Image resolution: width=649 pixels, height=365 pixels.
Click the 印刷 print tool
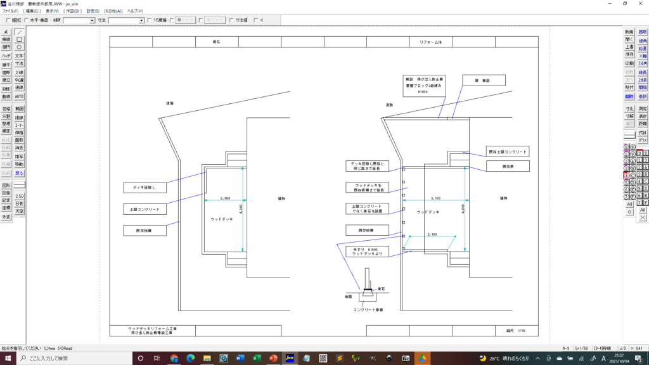click(x=629, y=63)
